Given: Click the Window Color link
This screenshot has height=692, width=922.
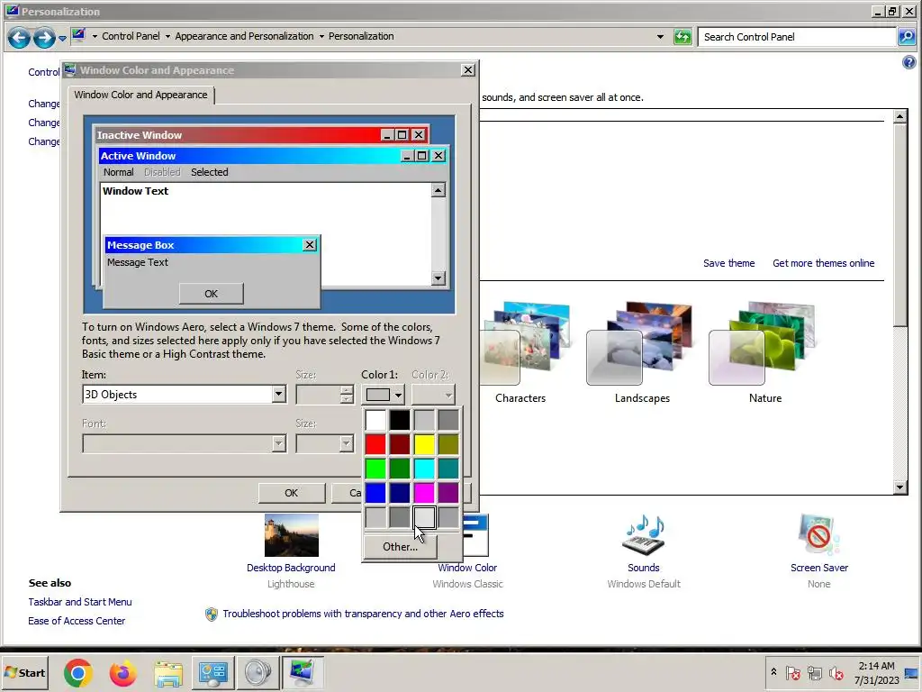Looking at the screenshot, I should click(467, 568).
